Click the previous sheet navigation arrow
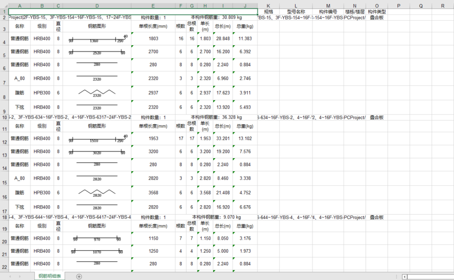Image resolution: width=454 pixels, height=280 pixels. coord(9,276)
